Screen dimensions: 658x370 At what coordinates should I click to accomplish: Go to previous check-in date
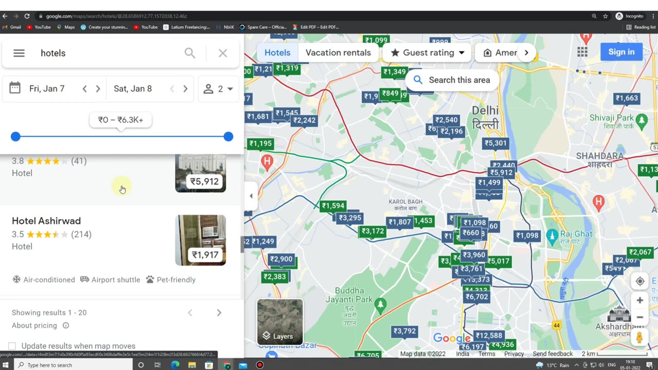85,89
